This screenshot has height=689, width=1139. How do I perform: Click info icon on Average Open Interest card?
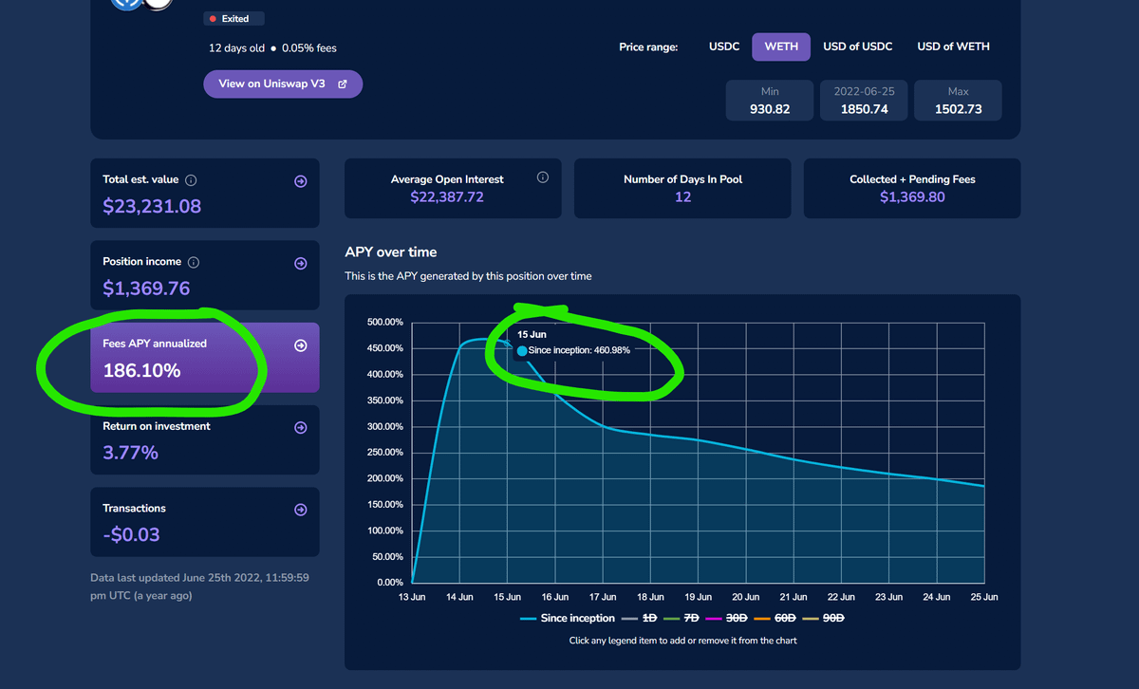point(543,177)
